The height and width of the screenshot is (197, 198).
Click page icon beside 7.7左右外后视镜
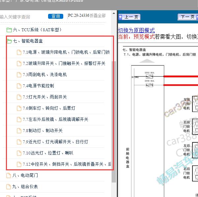(19, 120)
